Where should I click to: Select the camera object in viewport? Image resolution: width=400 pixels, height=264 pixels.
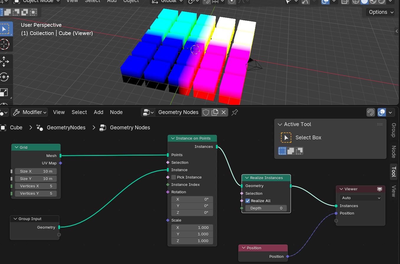point(254,65)
